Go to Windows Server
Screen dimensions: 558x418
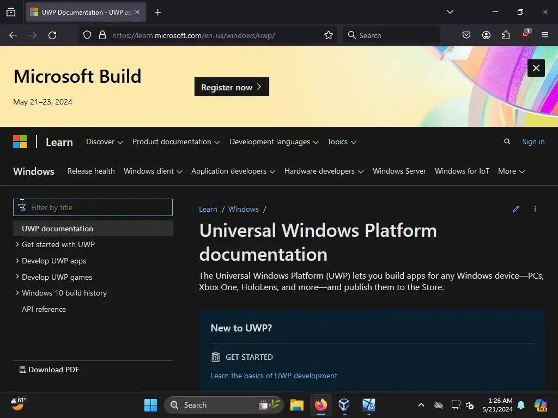(x=399, y=171)
